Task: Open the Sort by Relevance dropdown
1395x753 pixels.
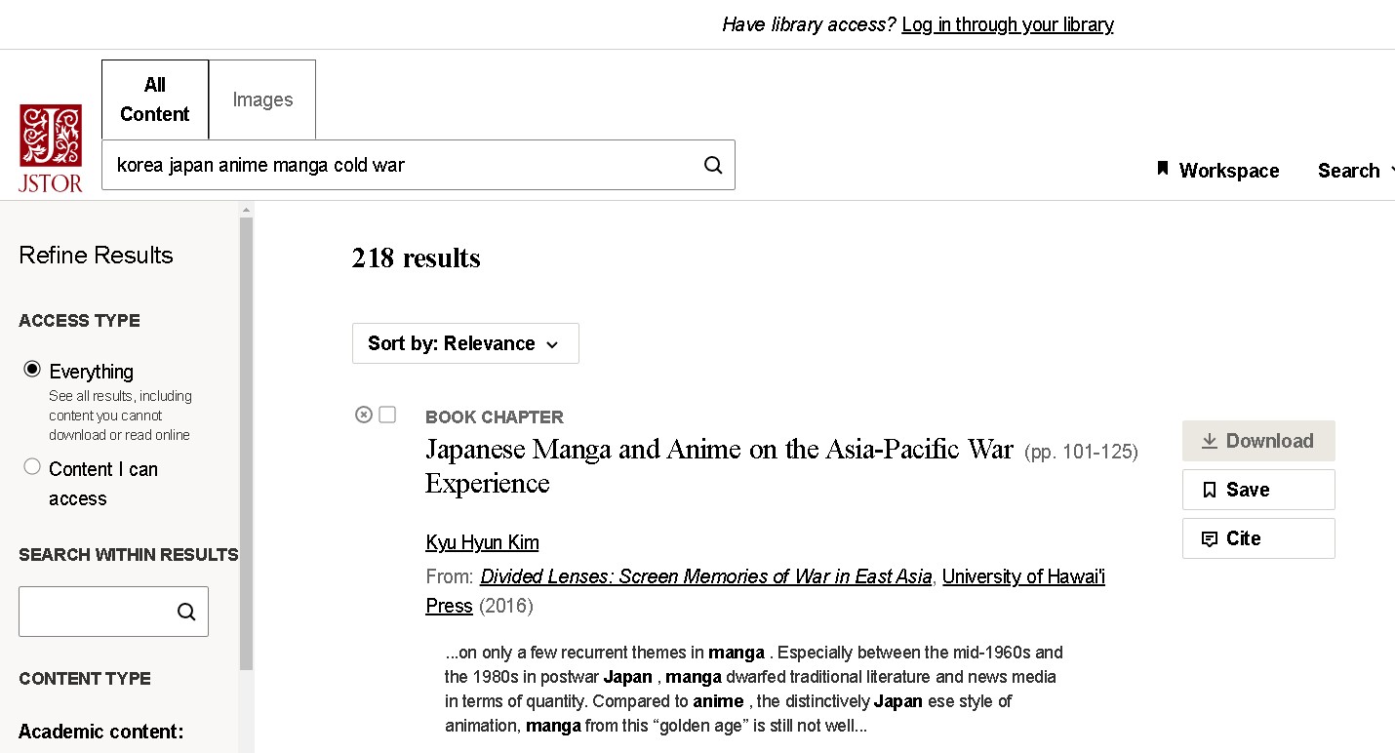Action: pyautogui.click(x=464, y=343)
